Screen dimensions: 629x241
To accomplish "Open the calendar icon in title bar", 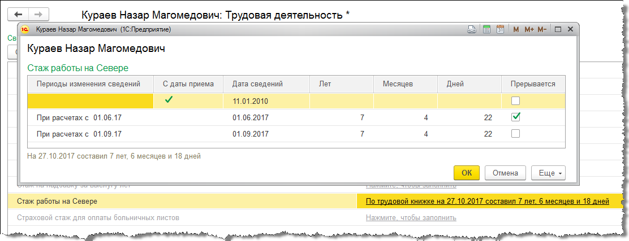I will pyautogui.click(x=500, y=29).
